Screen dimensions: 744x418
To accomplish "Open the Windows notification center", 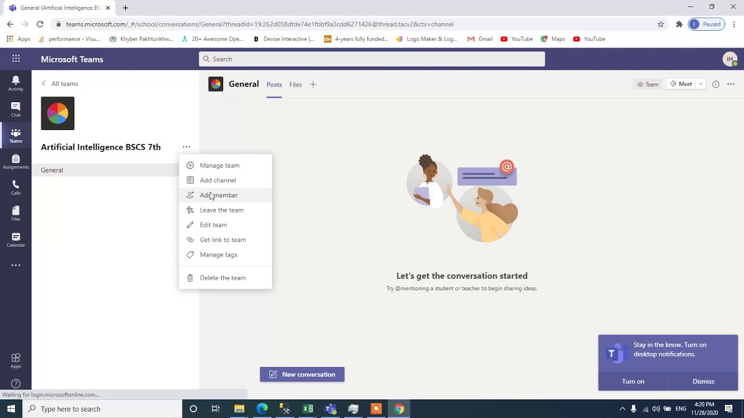I will coord(729,409).
